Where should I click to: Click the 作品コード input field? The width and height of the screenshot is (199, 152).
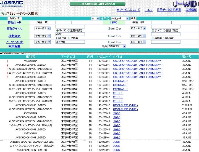64,23
